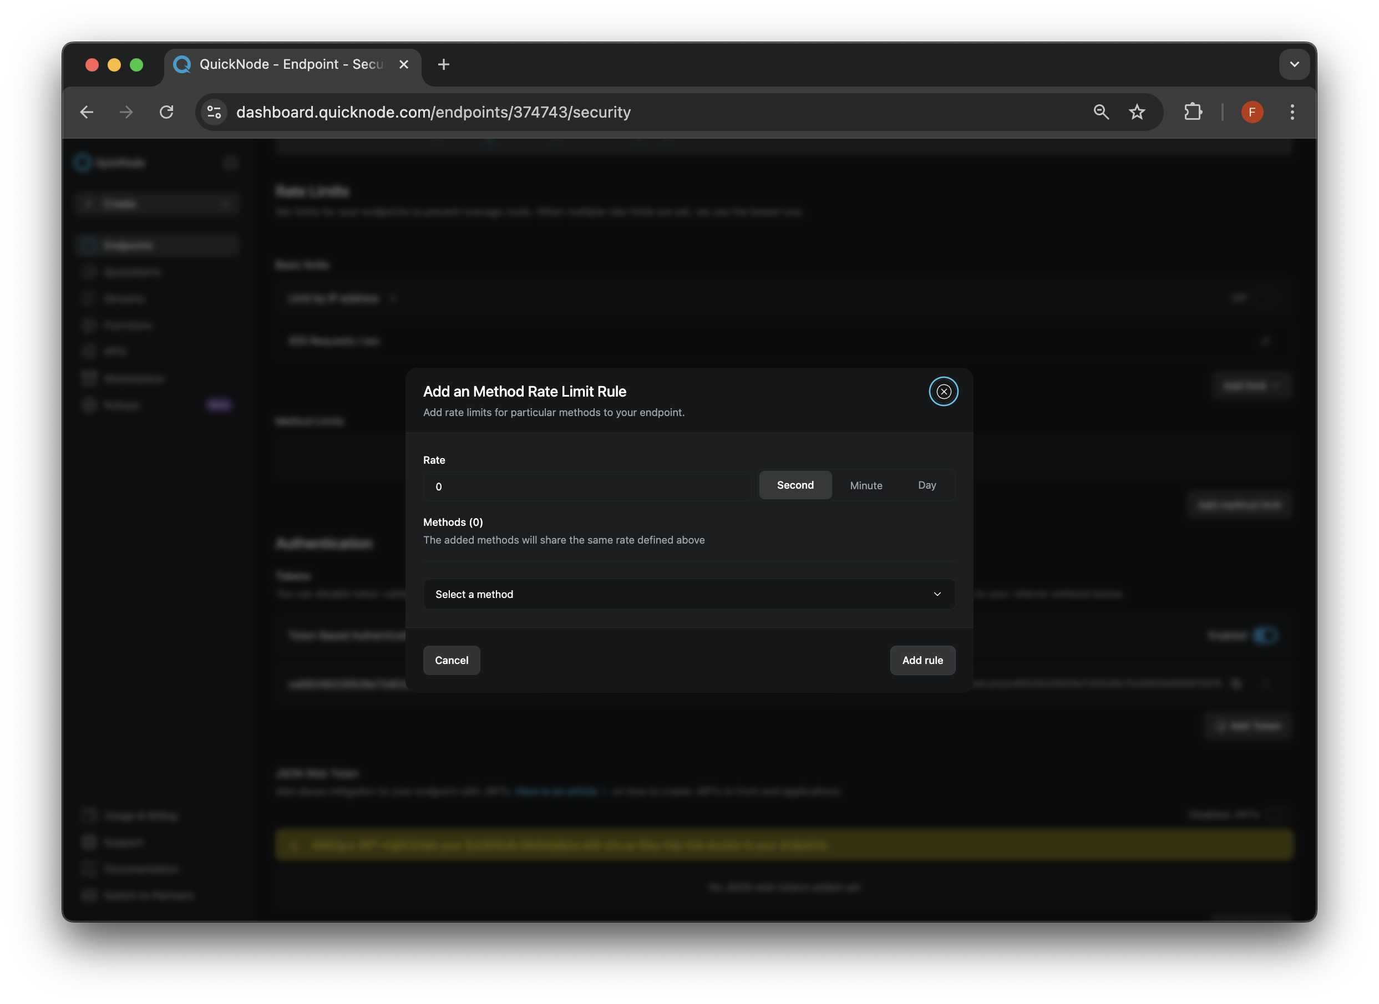
Task: Expand the Select a method dropdown
Action: [688, 593]
